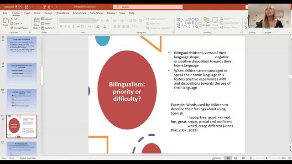Open the Shape Effects dropdown
Screen dimensions: 292x164
pos(229,27)
